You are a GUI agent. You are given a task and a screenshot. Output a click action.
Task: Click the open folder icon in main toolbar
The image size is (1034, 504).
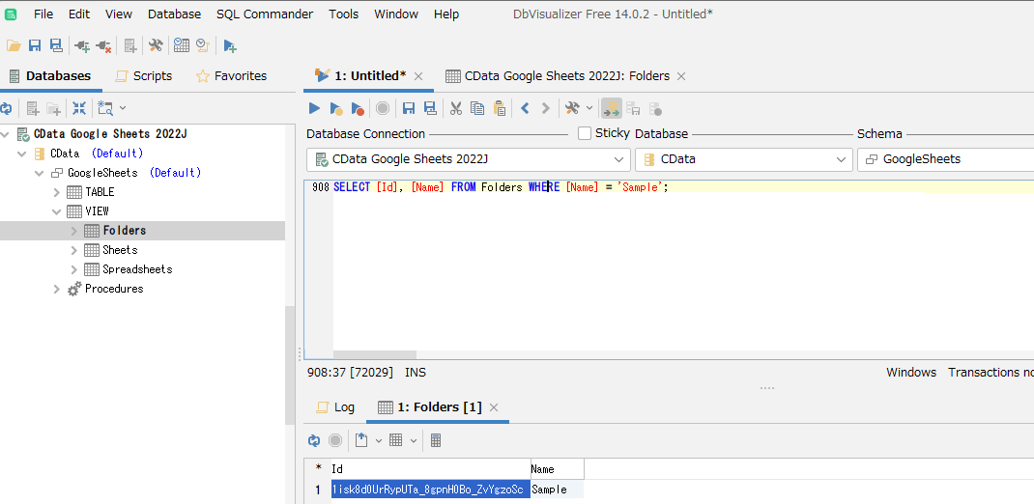[14, 45]
